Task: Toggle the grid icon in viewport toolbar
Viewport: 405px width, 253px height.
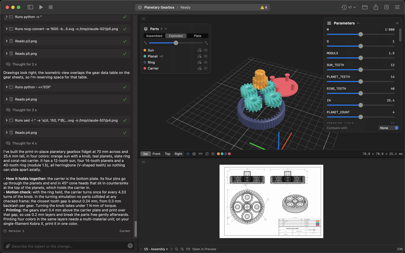Action: click(188, 154)
